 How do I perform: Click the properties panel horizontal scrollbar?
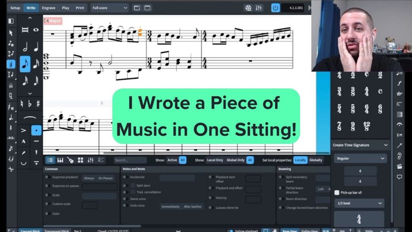pyautogui.click(x=92, y=226)
